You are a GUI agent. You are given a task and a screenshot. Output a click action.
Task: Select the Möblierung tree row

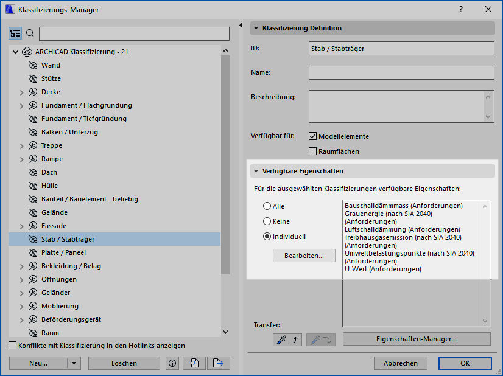pos(114,306)
